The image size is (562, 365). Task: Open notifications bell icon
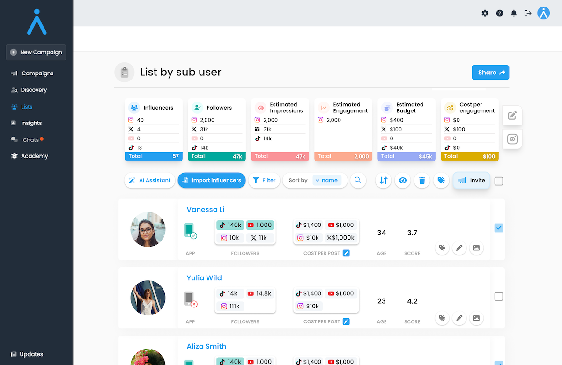pyautogui.click(x=514, y=13)
